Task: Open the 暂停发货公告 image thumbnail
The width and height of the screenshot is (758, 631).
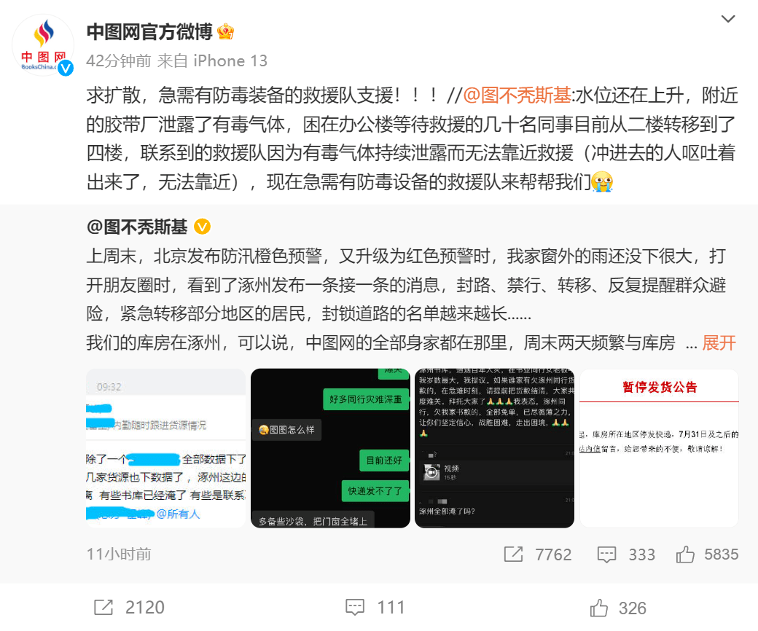Action: pyautogui.click(x=659, y=448)
